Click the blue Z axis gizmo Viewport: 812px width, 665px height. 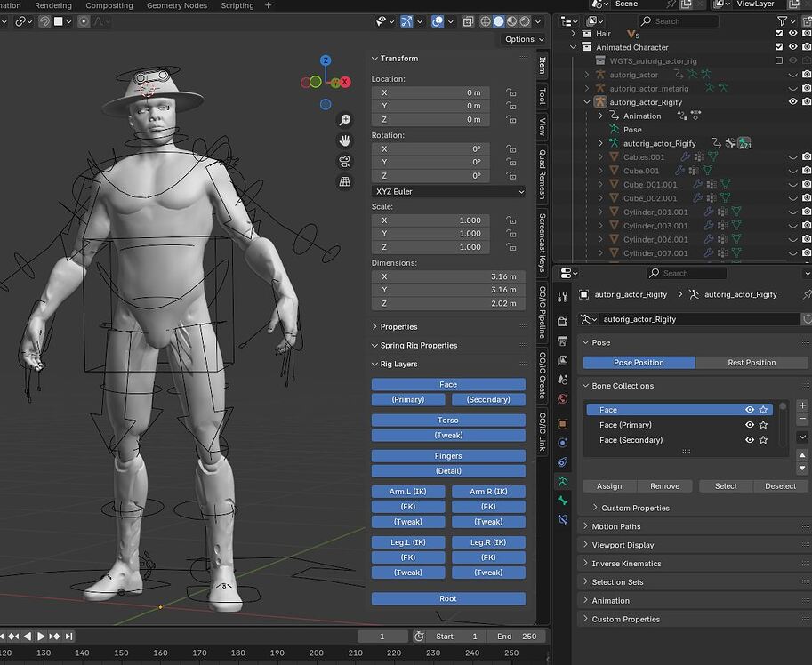(x=326, y=60)
